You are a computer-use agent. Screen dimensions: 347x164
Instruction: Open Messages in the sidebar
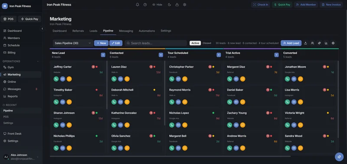20,89
